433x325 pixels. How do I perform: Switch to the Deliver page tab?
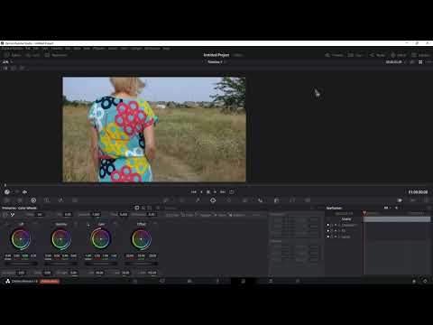pyautogui.click(x=298, y=281)
